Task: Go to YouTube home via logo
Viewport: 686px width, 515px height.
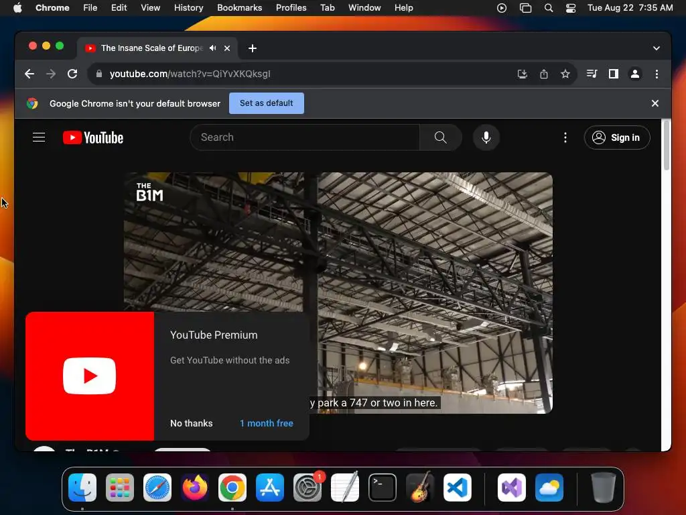Action: point(92,137)
